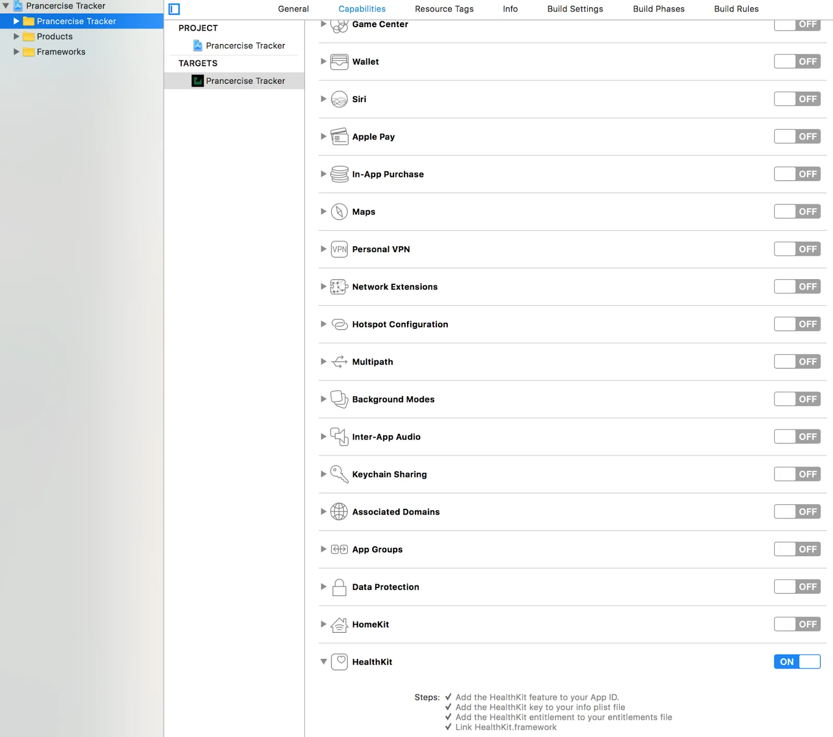Expand the Wallet capability section
Image resolution: width=833 pixels, height=737 pixels.
(323, 61)
